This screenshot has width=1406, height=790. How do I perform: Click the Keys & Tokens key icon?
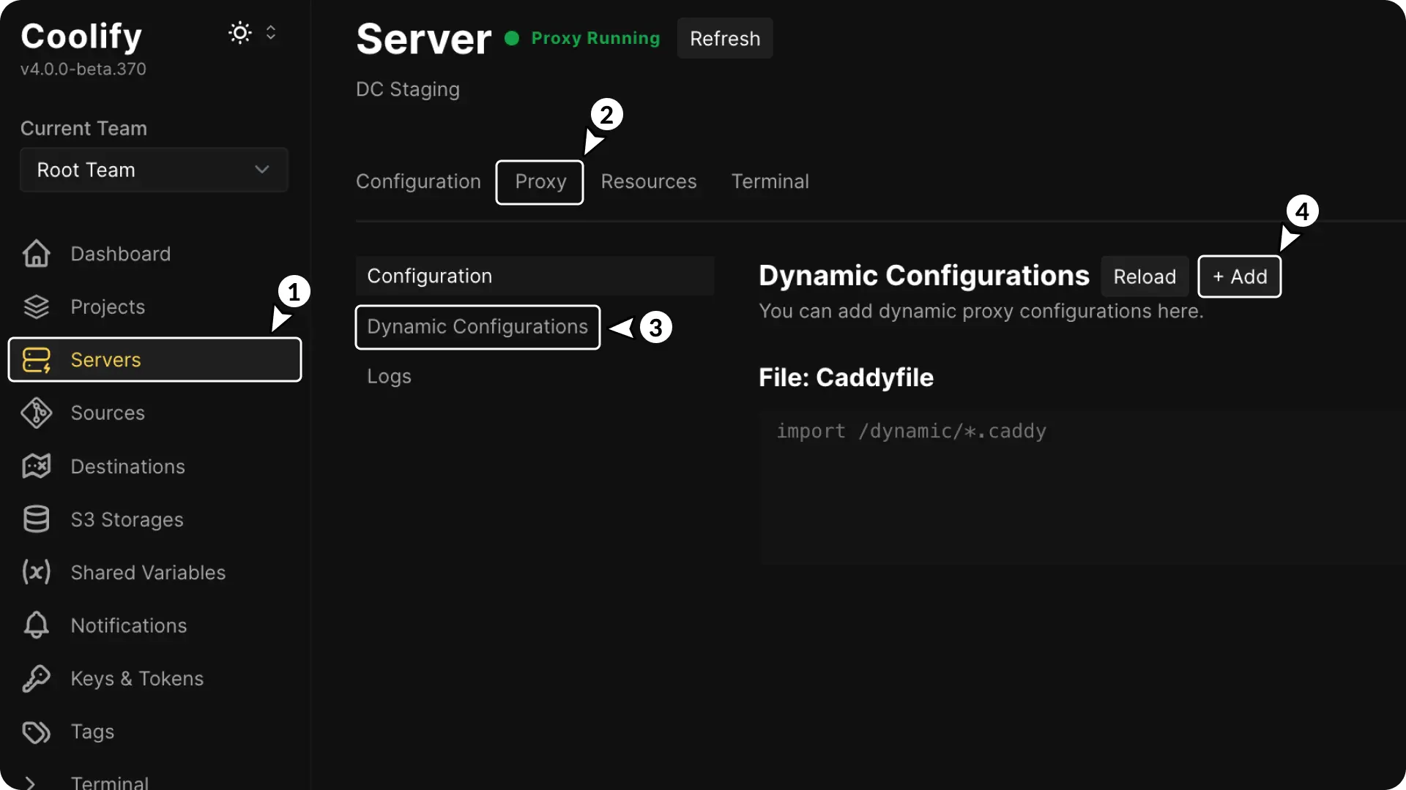(36, 679)
